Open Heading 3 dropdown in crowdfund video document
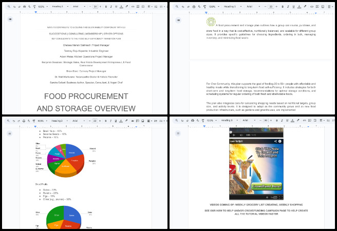The width and height of the screenshot is (337, 231). pos(230,121)
